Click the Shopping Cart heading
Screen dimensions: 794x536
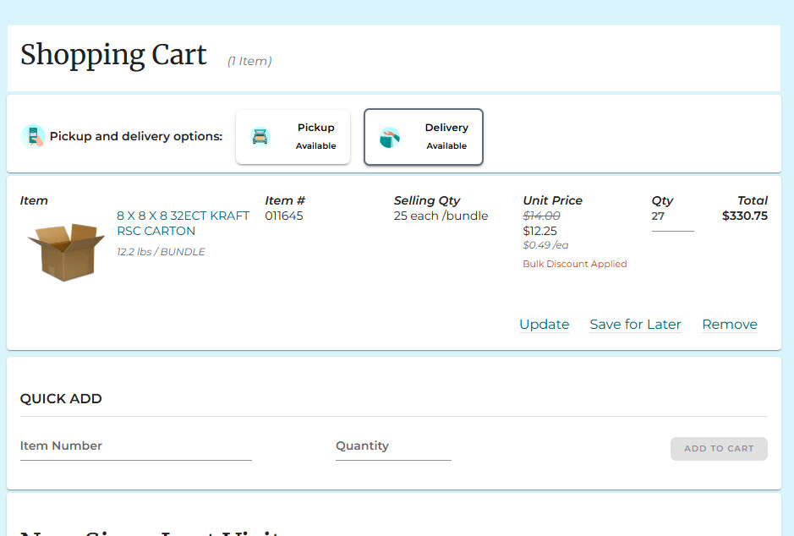tap(113, 55)
